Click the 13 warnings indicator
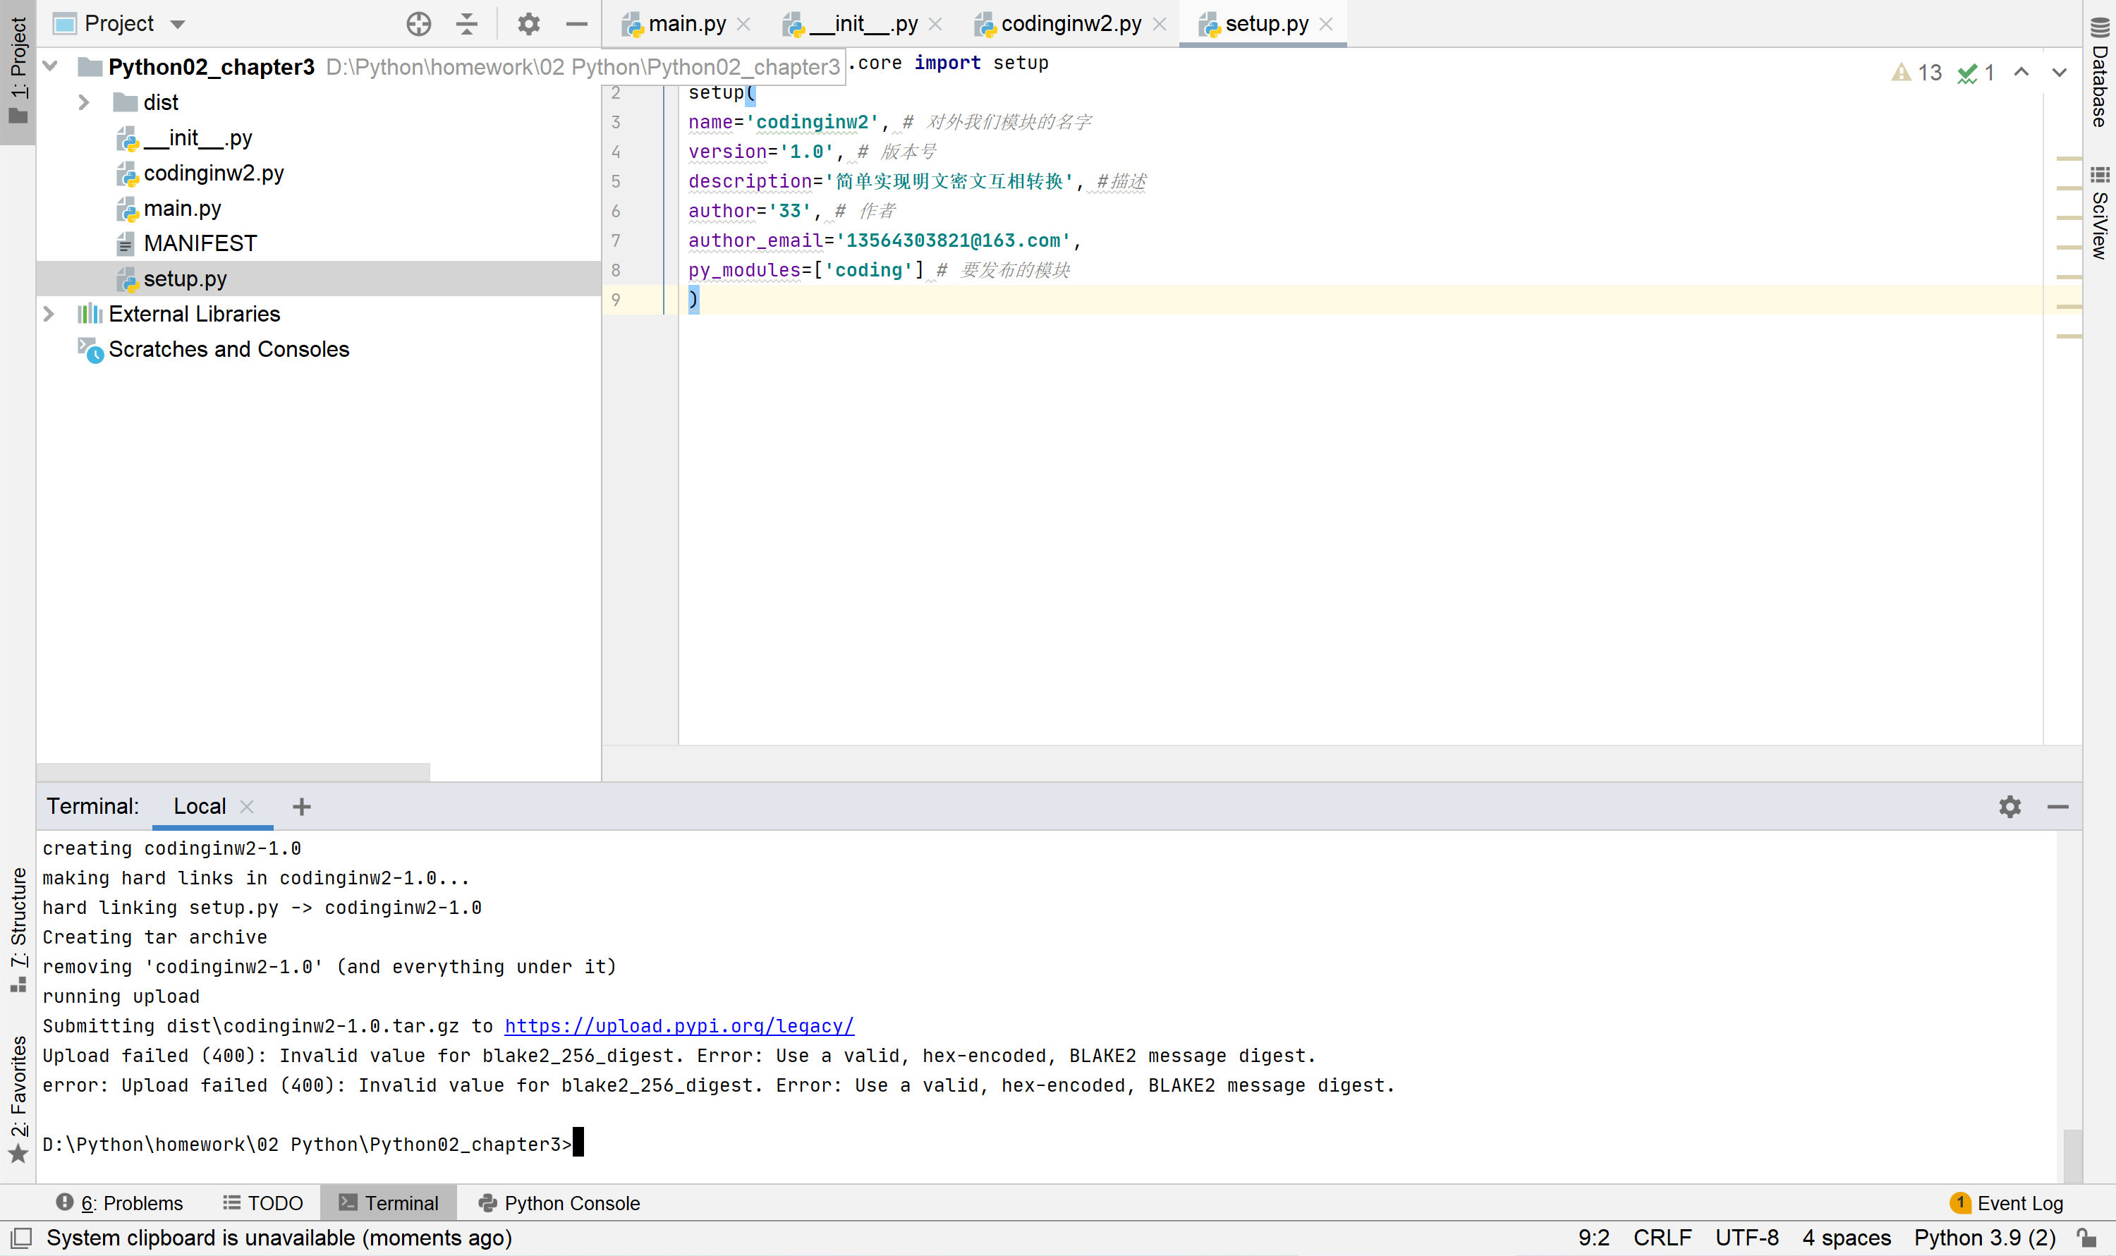Viewport: 2116px width, 1256px height. (1916, 73)
